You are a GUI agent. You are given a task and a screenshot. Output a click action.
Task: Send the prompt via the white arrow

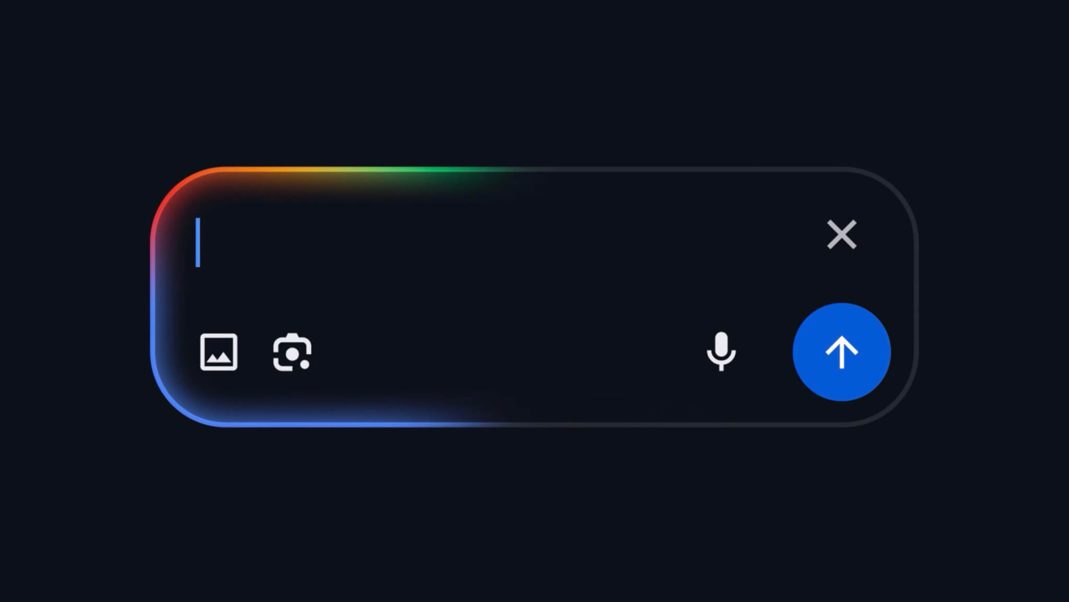coord(841,352)
